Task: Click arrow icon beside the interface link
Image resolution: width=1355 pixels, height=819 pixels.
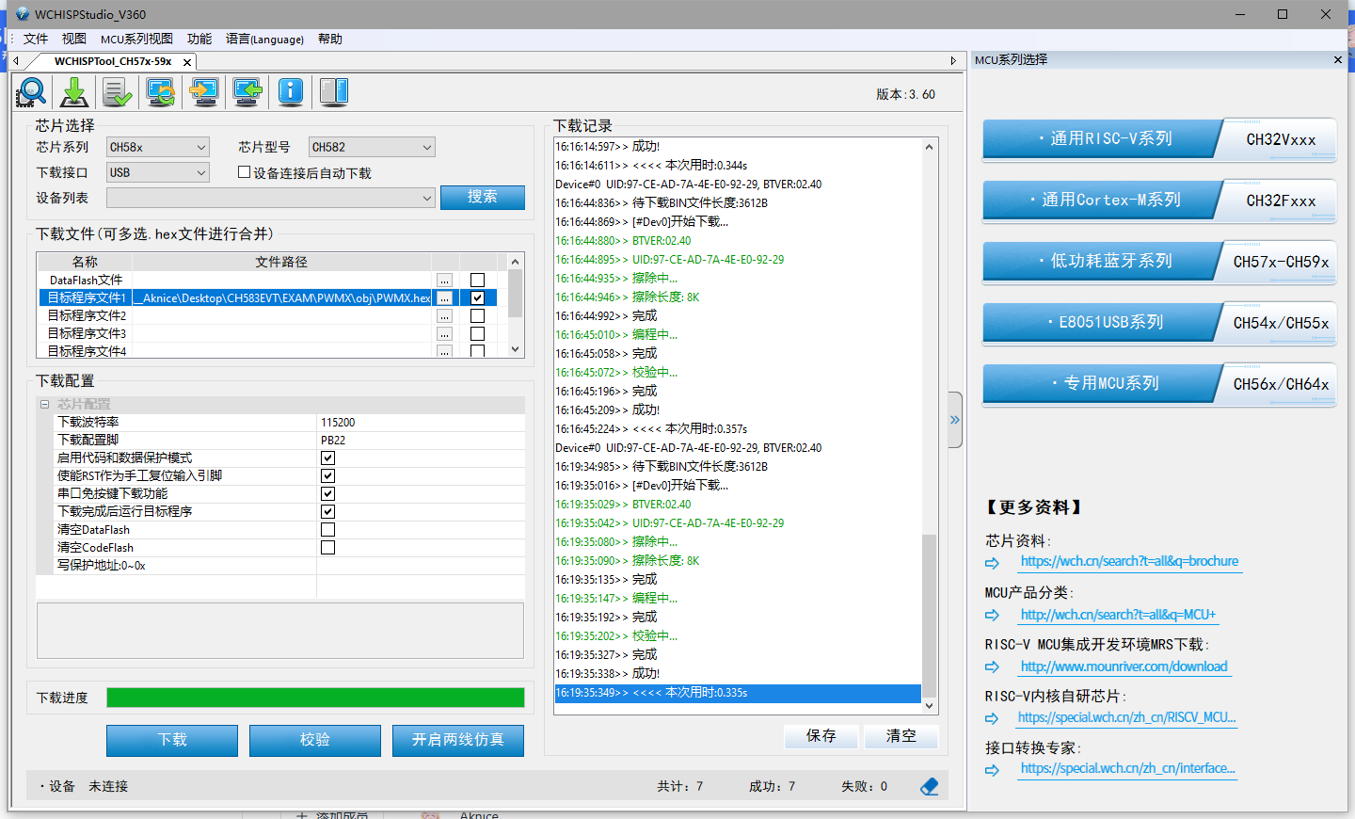Action: [x=992, y=770]
